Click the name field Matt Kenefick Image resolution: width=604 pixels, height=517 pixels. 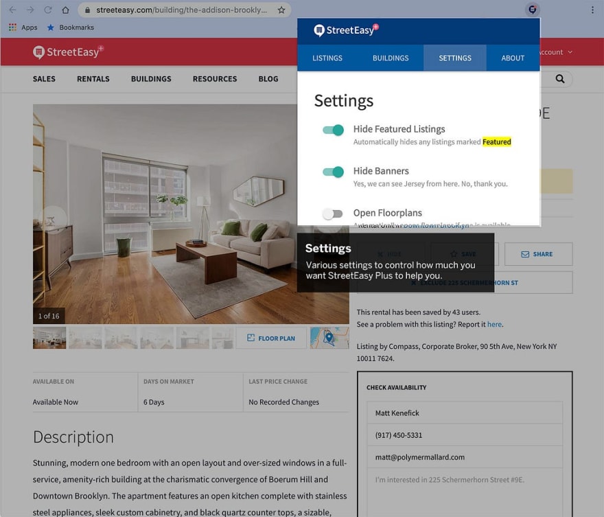[x=465, y=413]
